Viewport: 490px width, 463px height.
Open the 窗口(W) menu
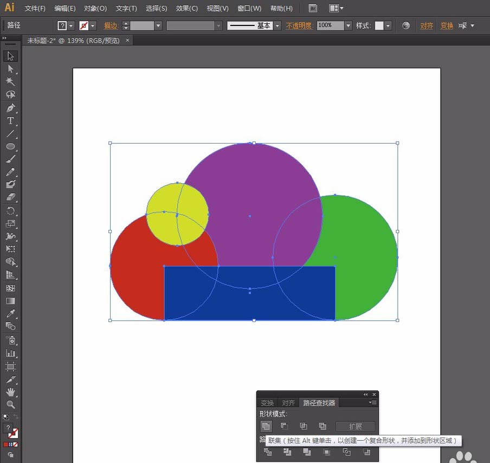coord(249,9)
